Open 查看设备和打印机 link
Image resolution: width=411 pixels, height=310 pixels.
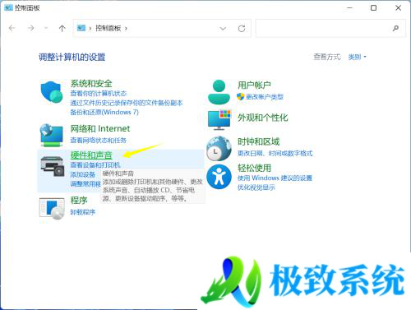(95, 165)
